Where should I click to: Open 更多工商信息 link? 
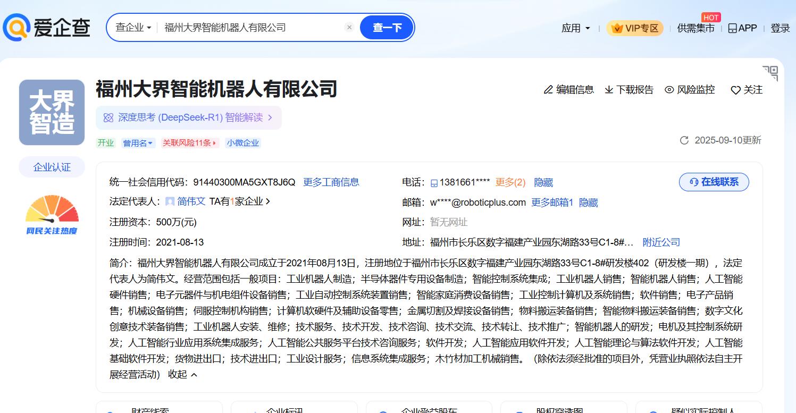click(x=331, y=182)
